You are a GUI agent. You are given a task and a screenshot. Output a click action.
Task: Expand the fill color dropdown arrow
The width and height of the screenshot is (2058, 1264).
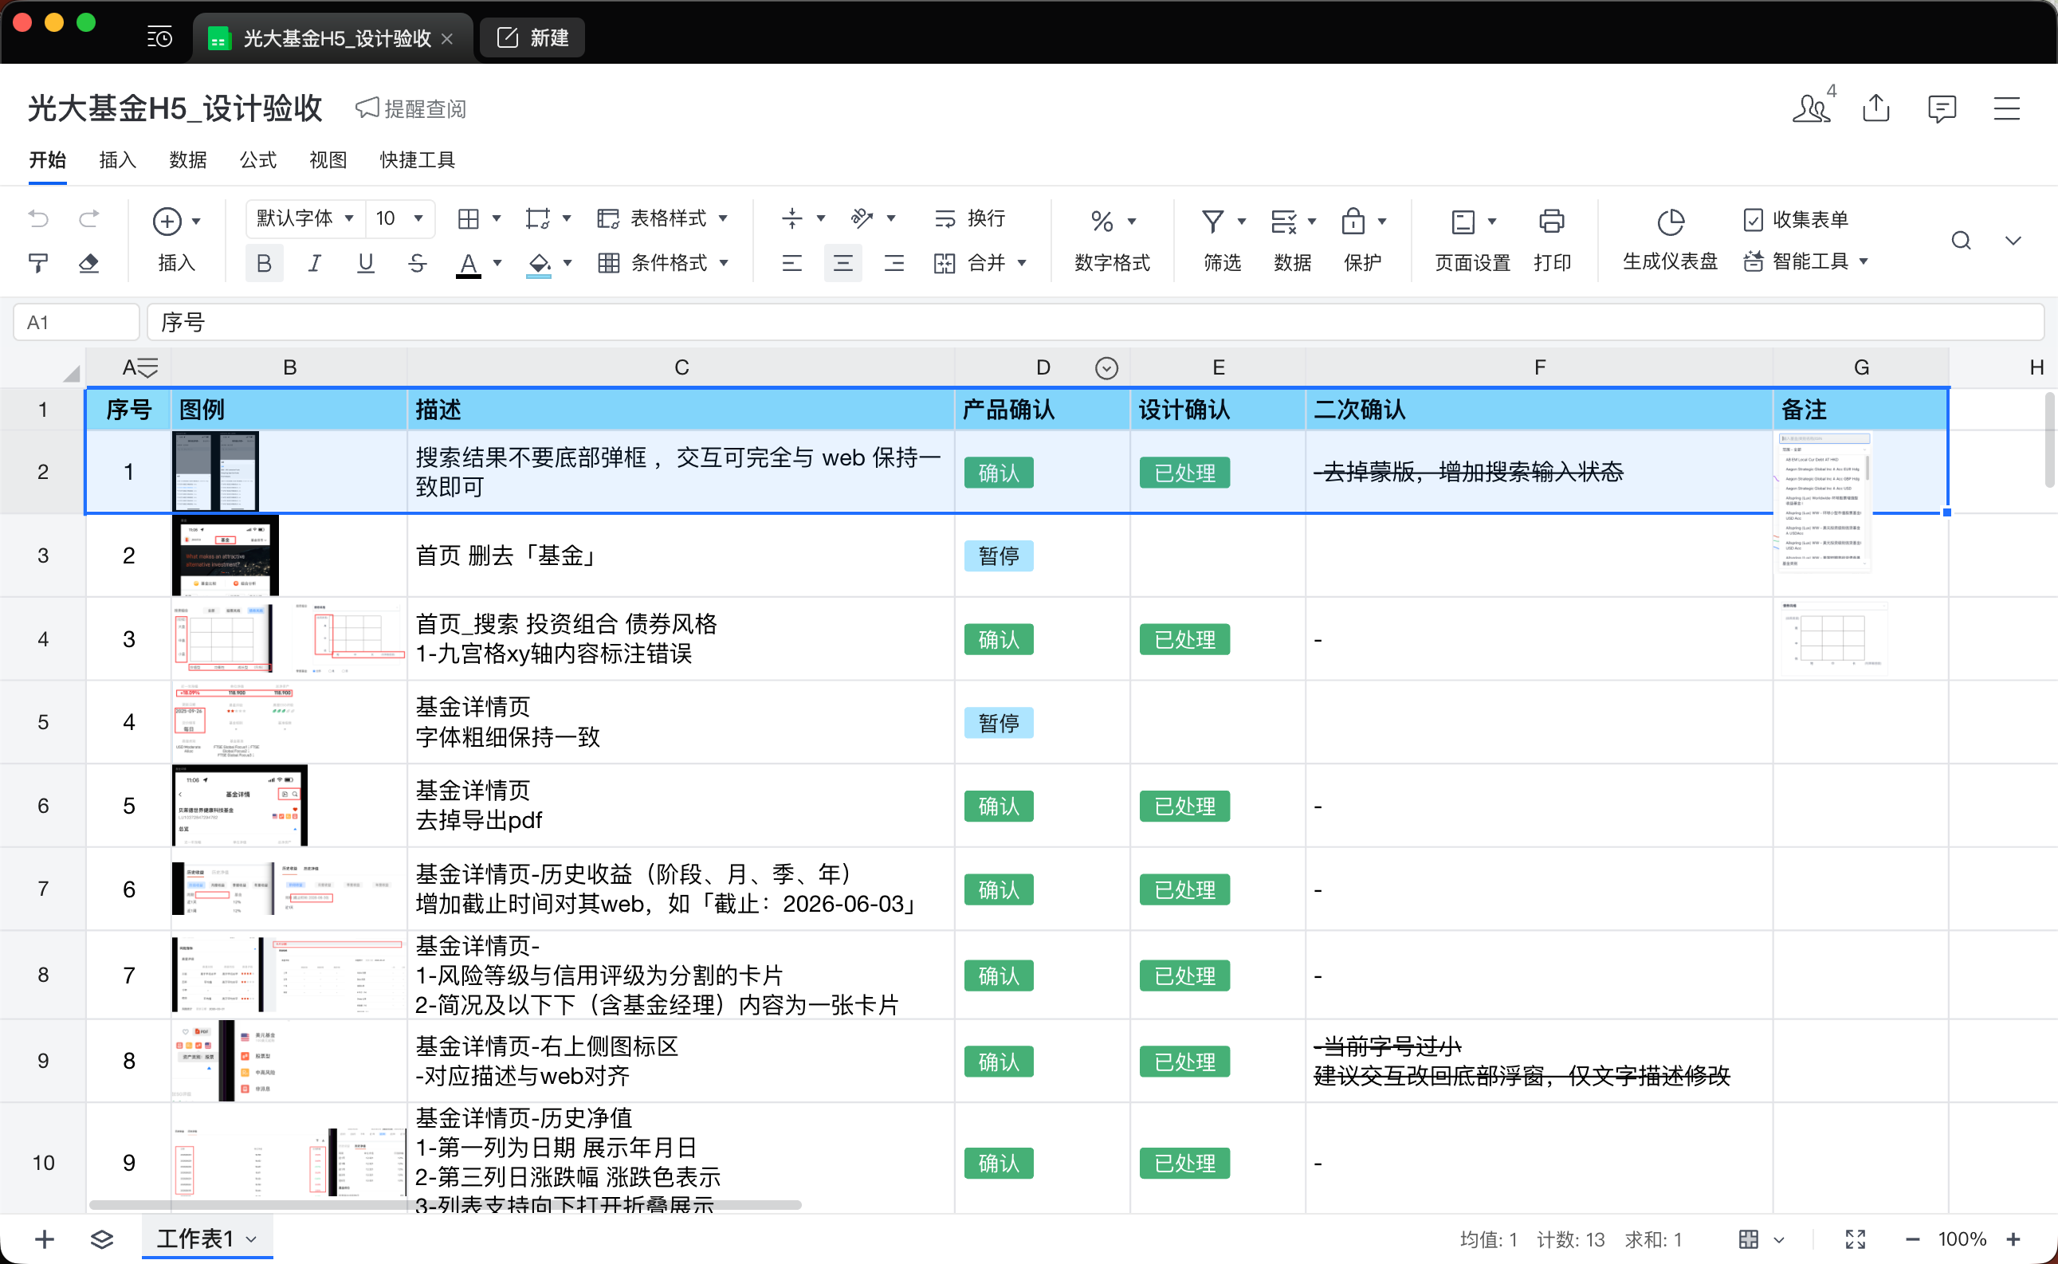coord(568,263)
